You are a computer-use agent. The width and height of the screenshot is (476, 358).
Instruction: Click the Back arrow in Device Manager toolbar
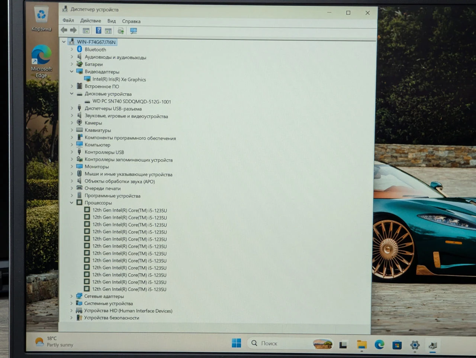(x=64, y=30)
